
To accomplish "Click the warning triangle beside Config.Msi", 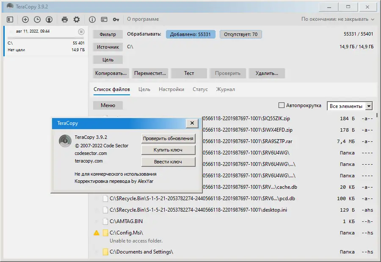I will (x=97, y=233).
